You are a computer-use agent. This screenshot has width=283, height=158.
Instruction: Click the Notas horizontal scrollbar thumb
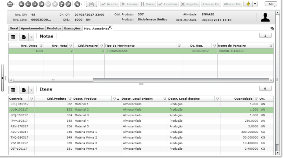53,80
